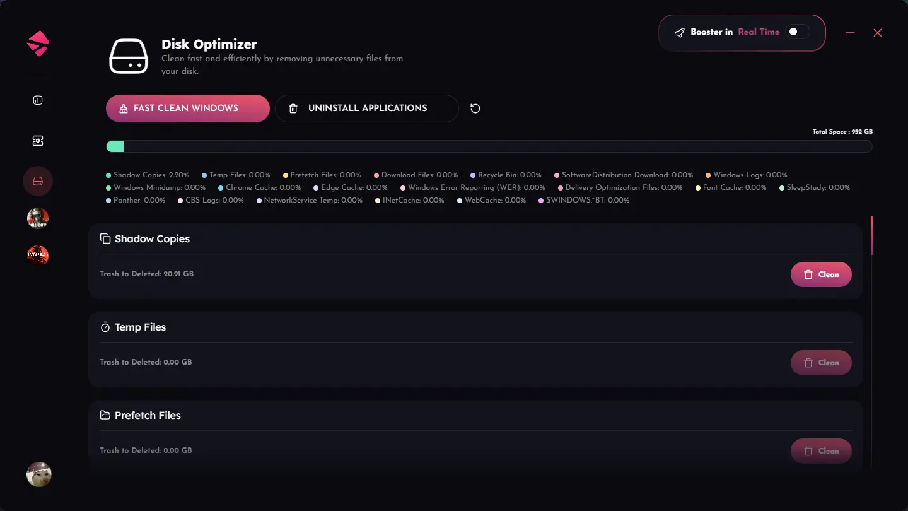Screen dimensions: 908x511
Task: Open the Call of Duty game shortcut
Action: pyautogui.click(x=38, y=218)
